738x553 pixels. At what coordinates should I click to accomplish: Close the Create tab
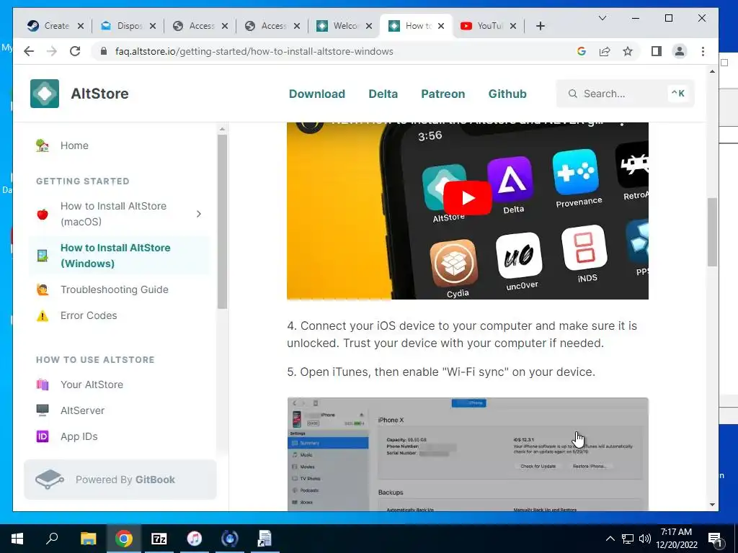click(x=81, y=26)
